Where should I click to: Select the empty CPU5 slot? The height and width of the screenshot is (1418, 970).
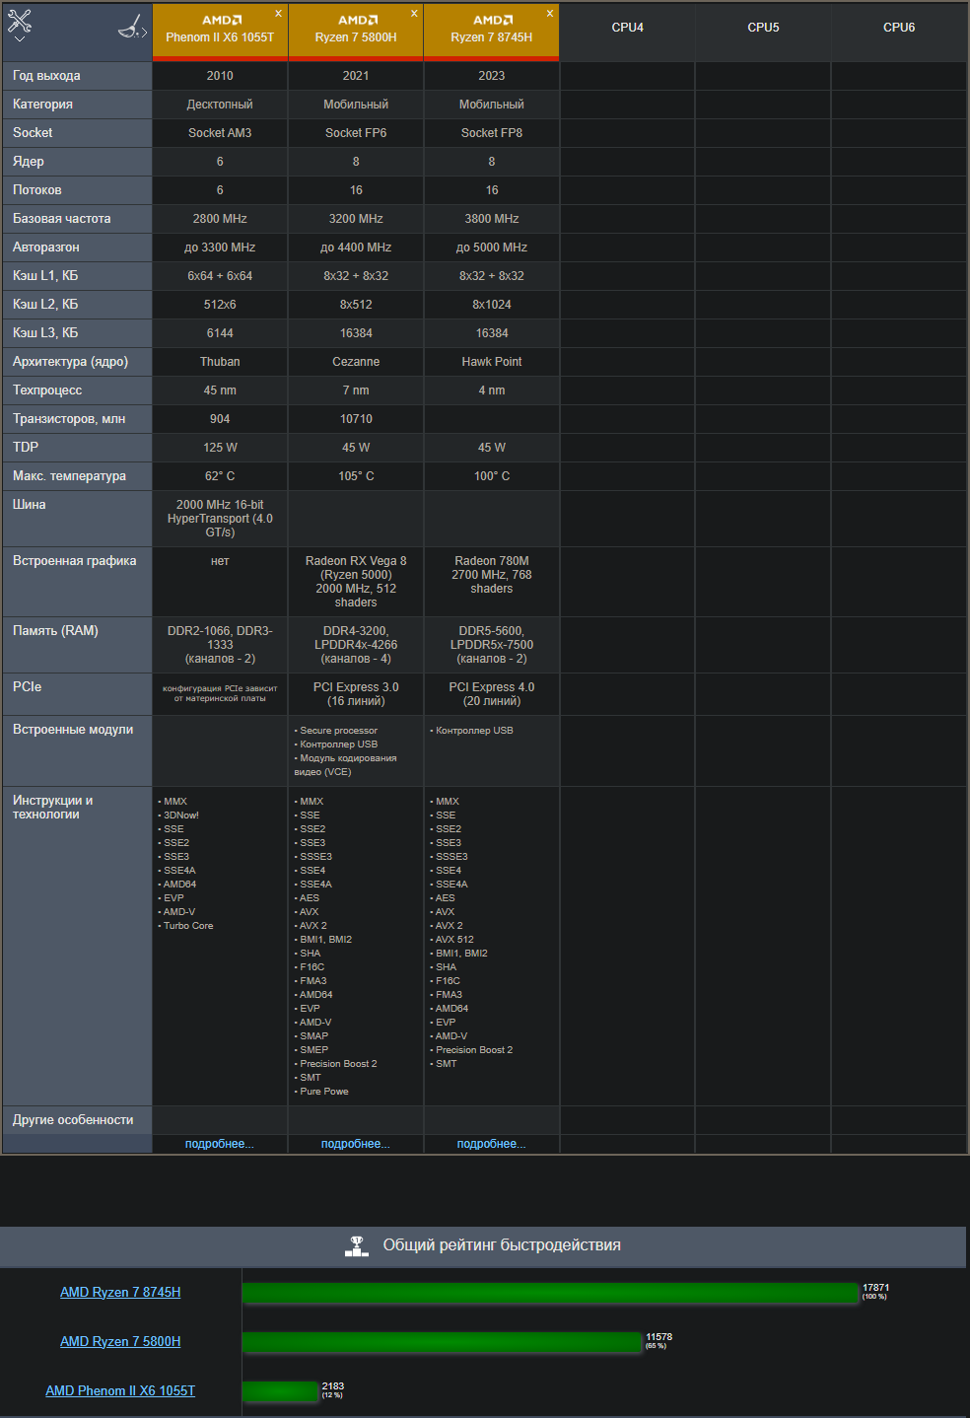point(763,28)
